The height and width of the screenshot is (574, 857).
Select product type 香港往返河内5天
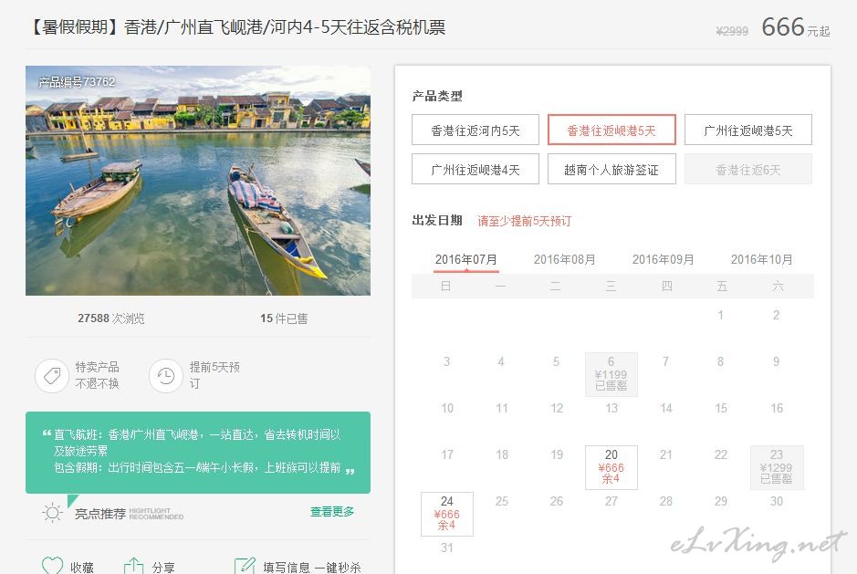click(x=475, y=130)
